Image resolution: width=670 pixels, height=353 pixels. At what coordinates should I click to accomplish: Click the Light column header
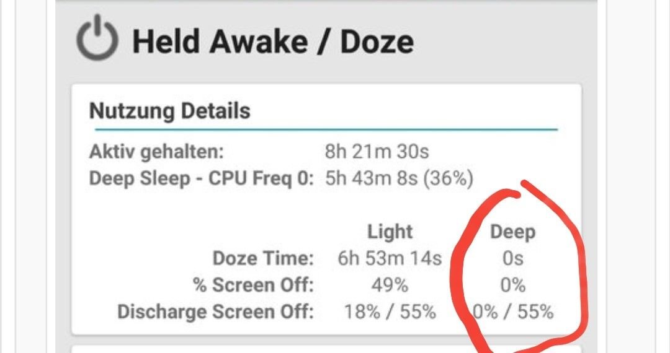click(390, 232)
